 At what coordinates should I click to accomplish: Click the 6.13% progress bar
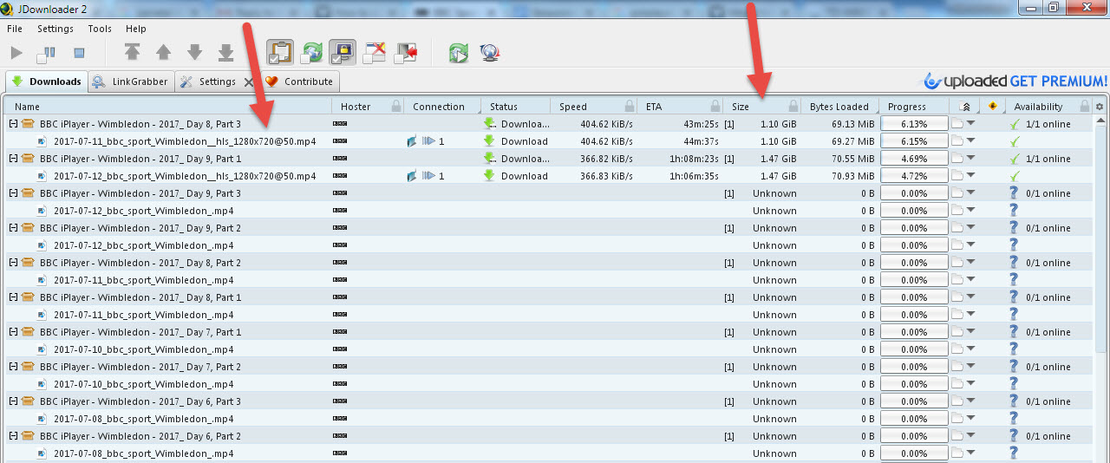[914, 124]
